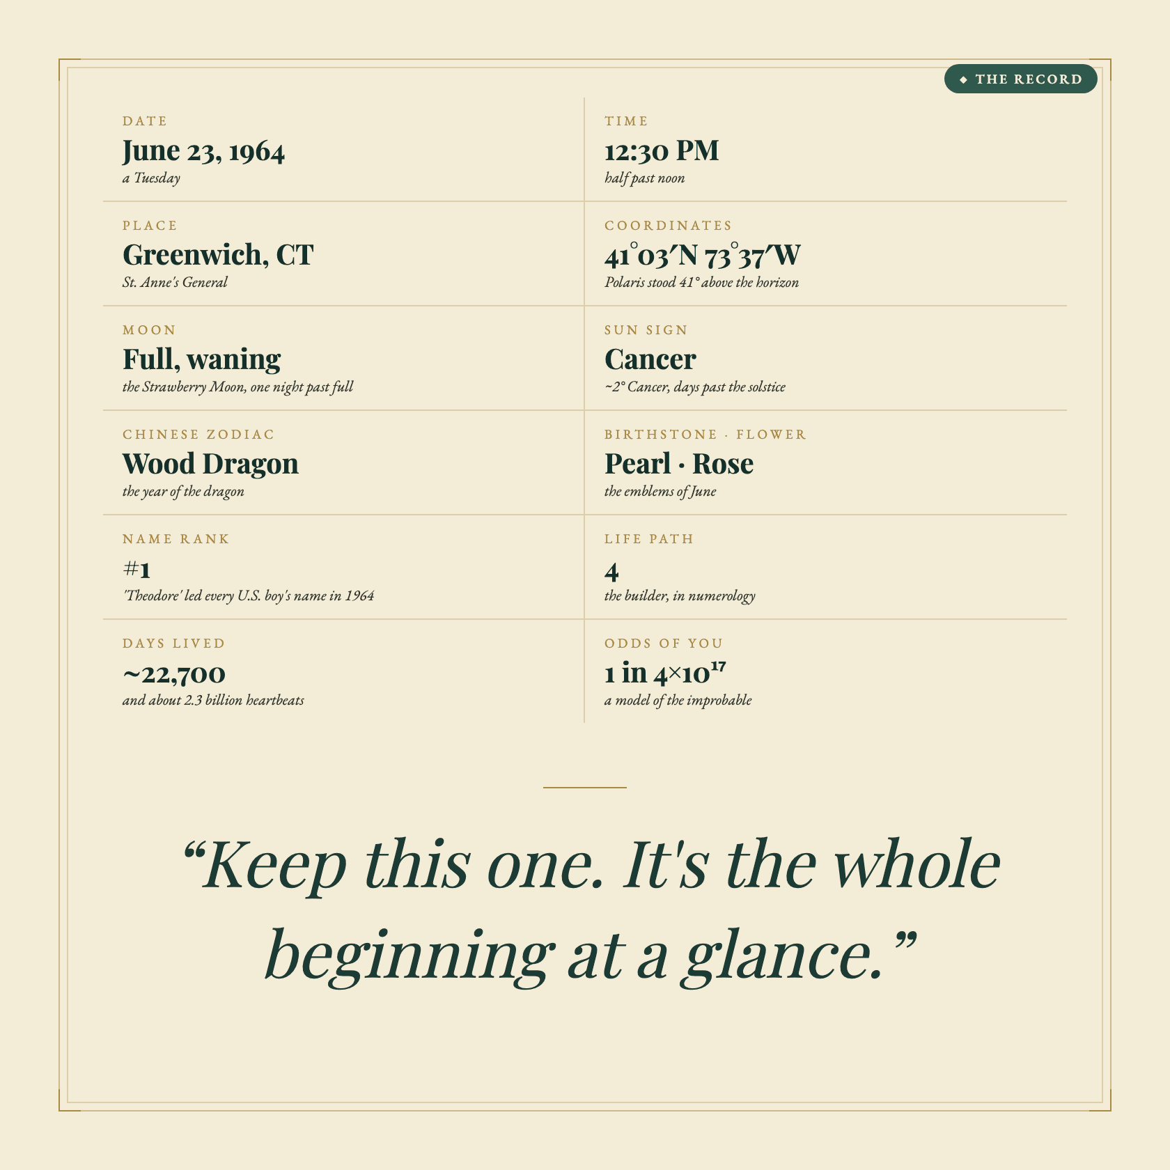Click the Greenwich, CT place entry
Image resolution: width=1170 pixels, height=1170 pixels.
pos(218,255)
